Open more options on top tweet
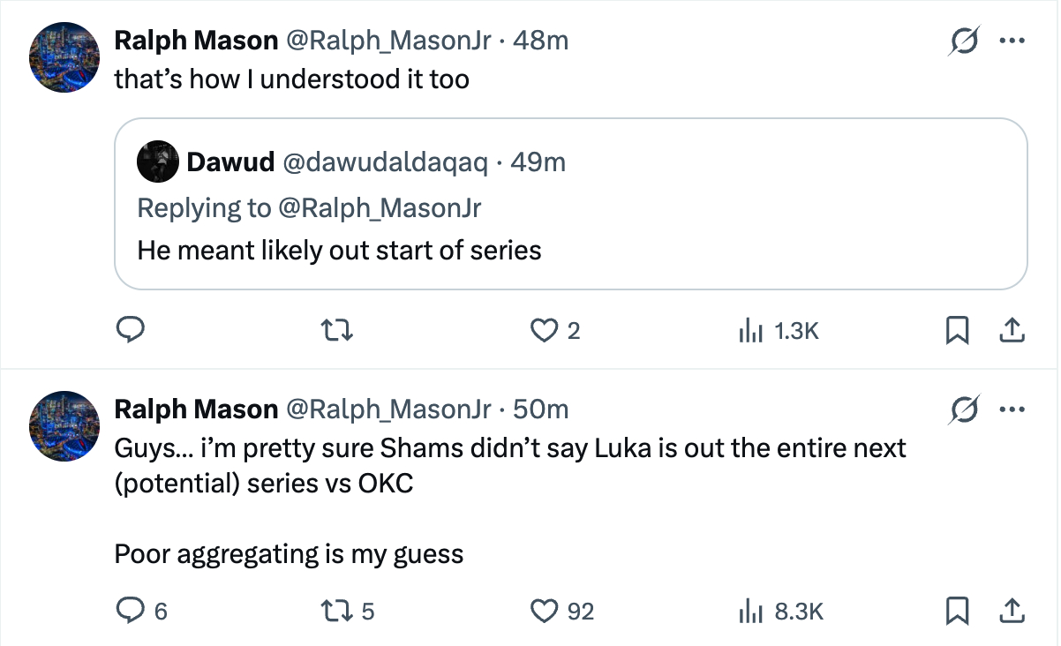The height and width of the screenshot is (646, 1061). click(1011, 41)
